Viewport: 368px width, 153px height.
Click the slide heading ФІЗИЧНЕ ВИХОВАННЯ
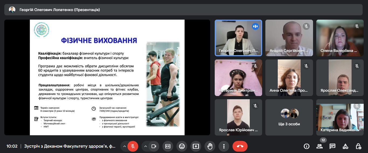point(99,41)
